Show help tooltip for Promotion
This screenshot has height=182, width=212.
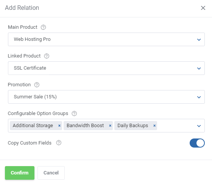[x=37, y=85]
